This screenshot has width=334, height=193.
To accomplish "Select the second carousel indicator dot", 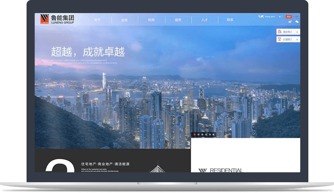I will point(199,135).
